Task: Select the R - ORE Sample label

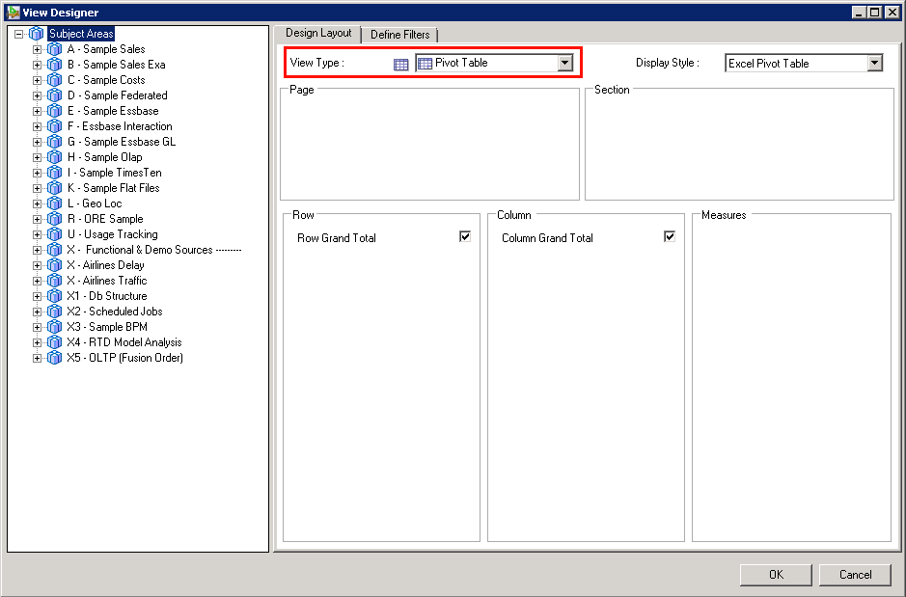Action: 105,219
